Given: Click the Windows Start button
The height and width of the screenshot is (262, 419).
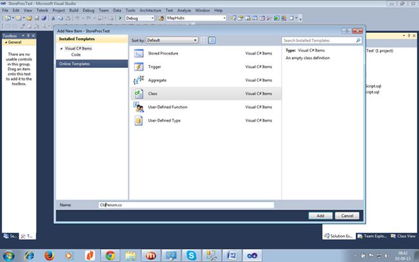Looking at the screenshot, I should [8, 256].
